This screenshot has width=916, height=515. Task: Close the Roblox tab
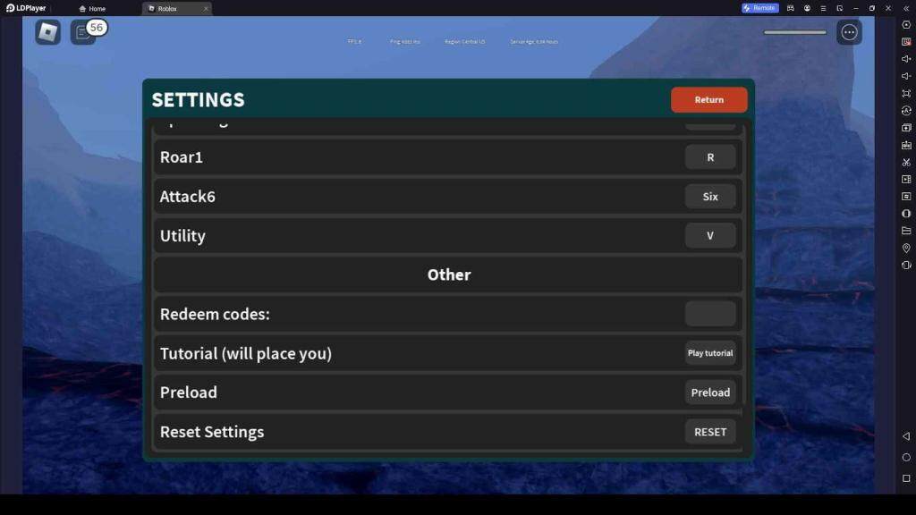point(206,9)
